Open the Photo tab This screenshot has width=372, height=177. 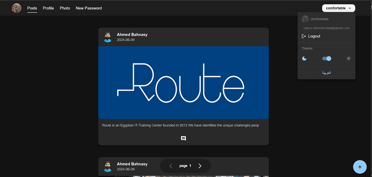click(x=65, y=8)
